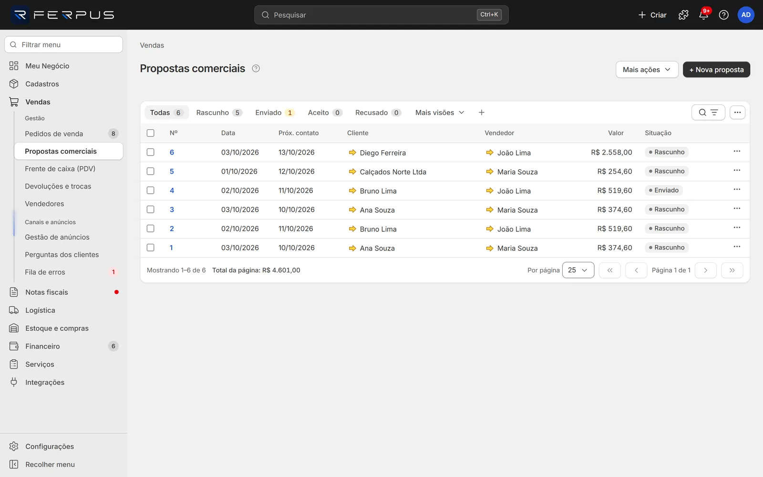Check the box for proposal 4
Screen dimensions: 763x477
pos(151,190)
